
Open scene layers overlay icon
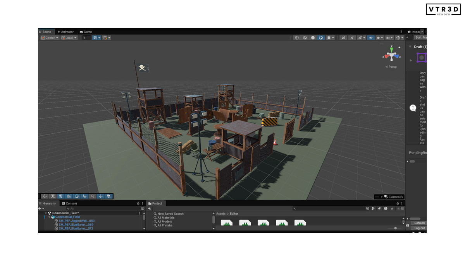point(378,38)
